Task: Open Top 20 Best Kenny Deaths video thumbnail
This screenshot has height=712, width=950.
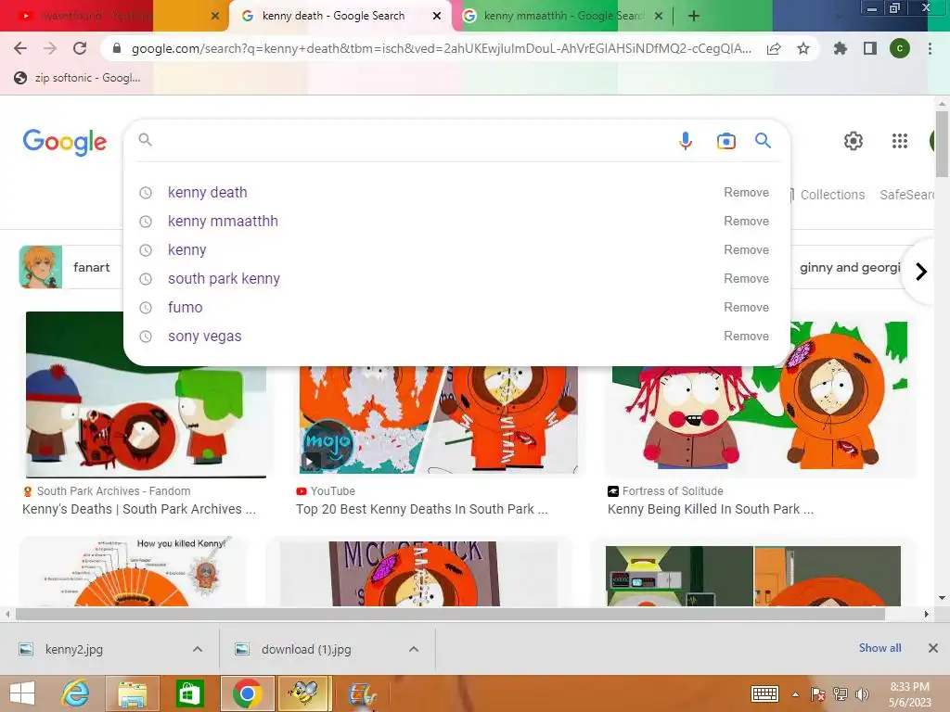Action: pyautogui.click(x=439, y=419)
